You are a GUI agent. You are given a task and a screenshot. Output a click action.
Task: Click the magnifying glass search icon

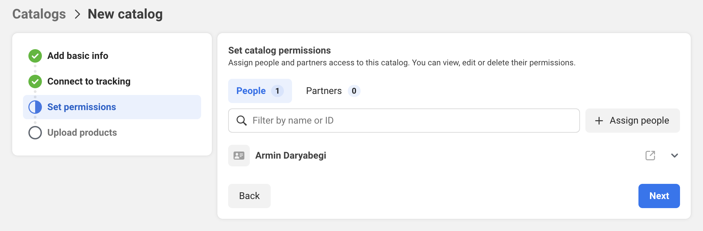pyautogui.click(x=241, y=121)
